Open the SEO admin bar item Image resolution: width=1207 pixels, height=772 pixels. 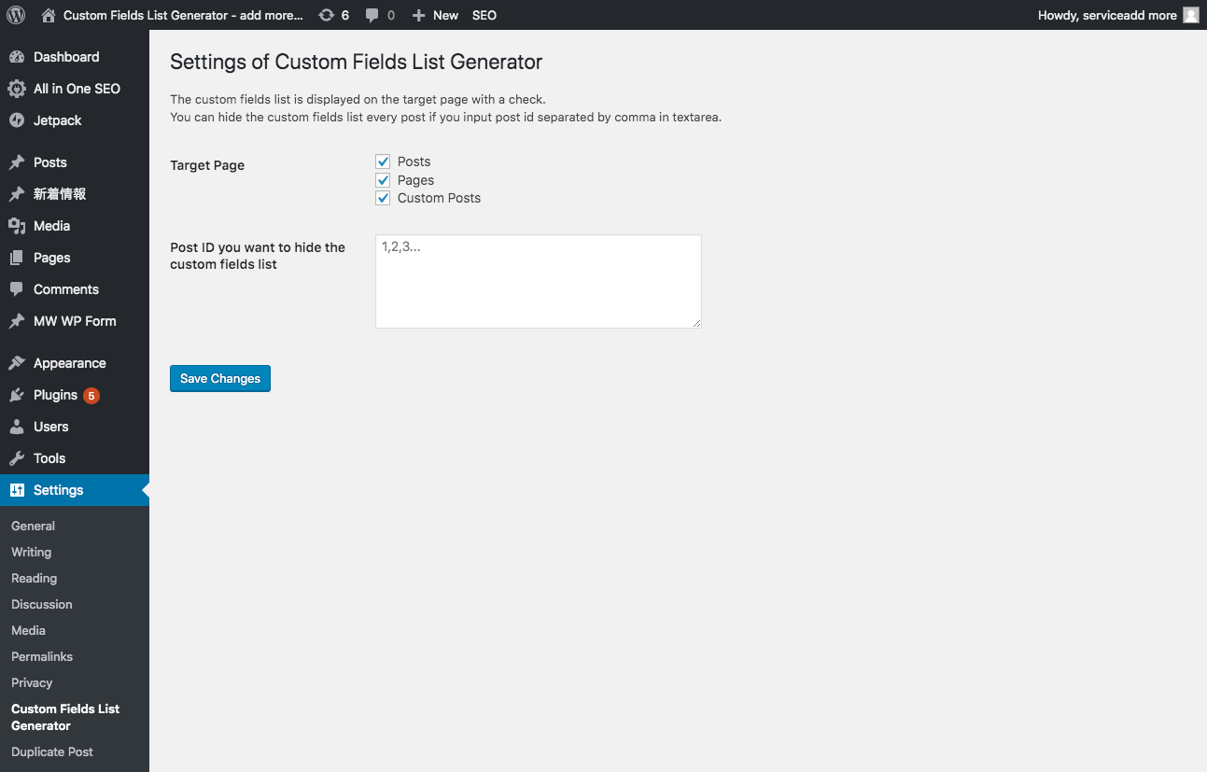point(484,15)
